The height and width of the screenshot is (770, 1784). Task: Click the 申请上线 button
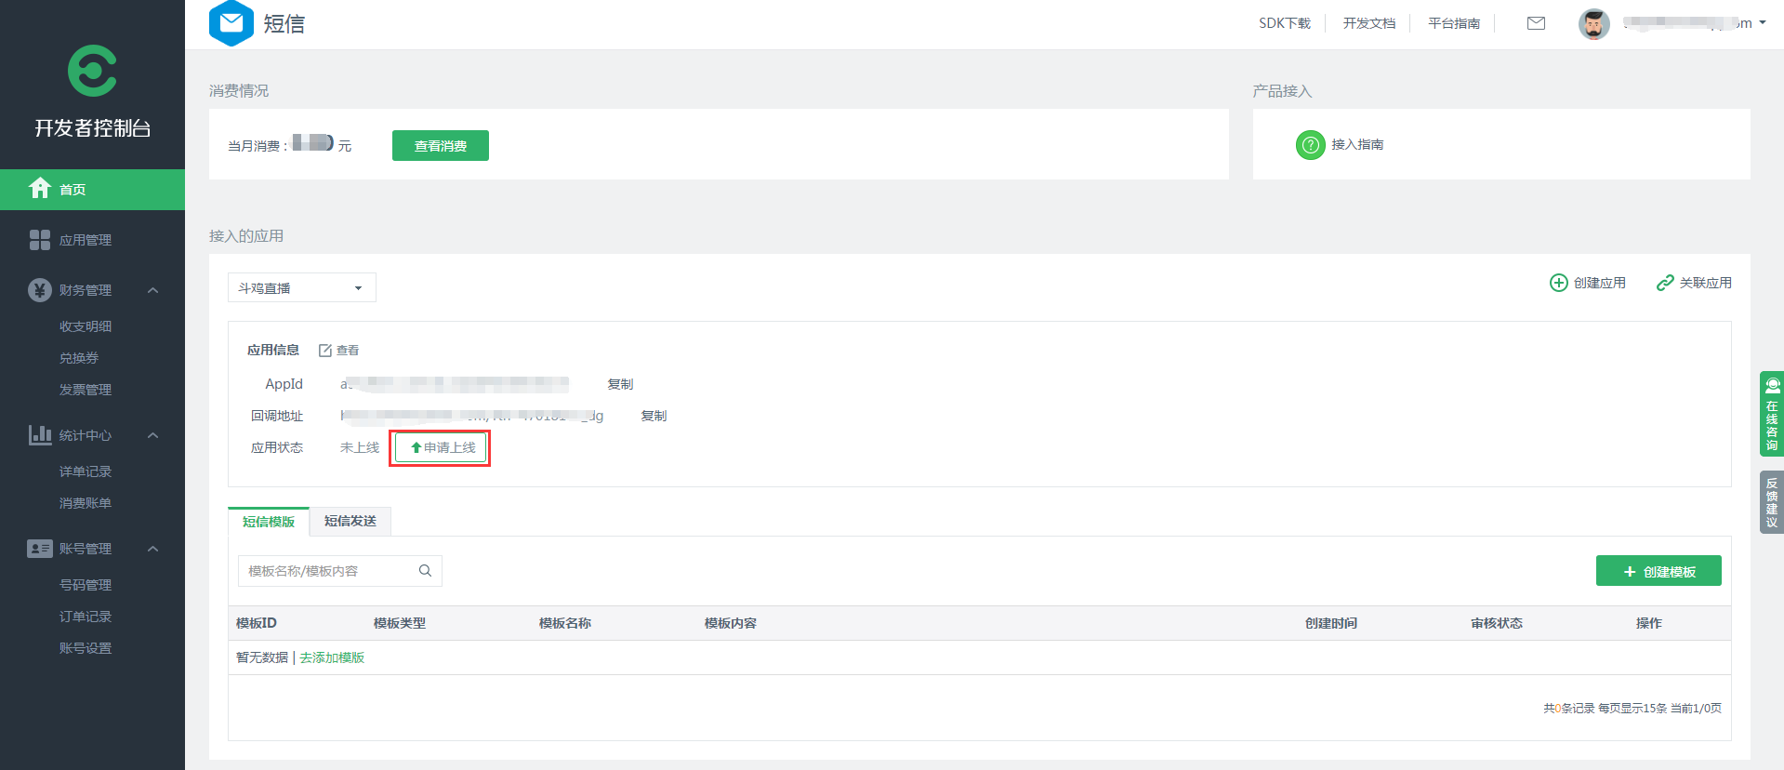(x=441, y=448)
